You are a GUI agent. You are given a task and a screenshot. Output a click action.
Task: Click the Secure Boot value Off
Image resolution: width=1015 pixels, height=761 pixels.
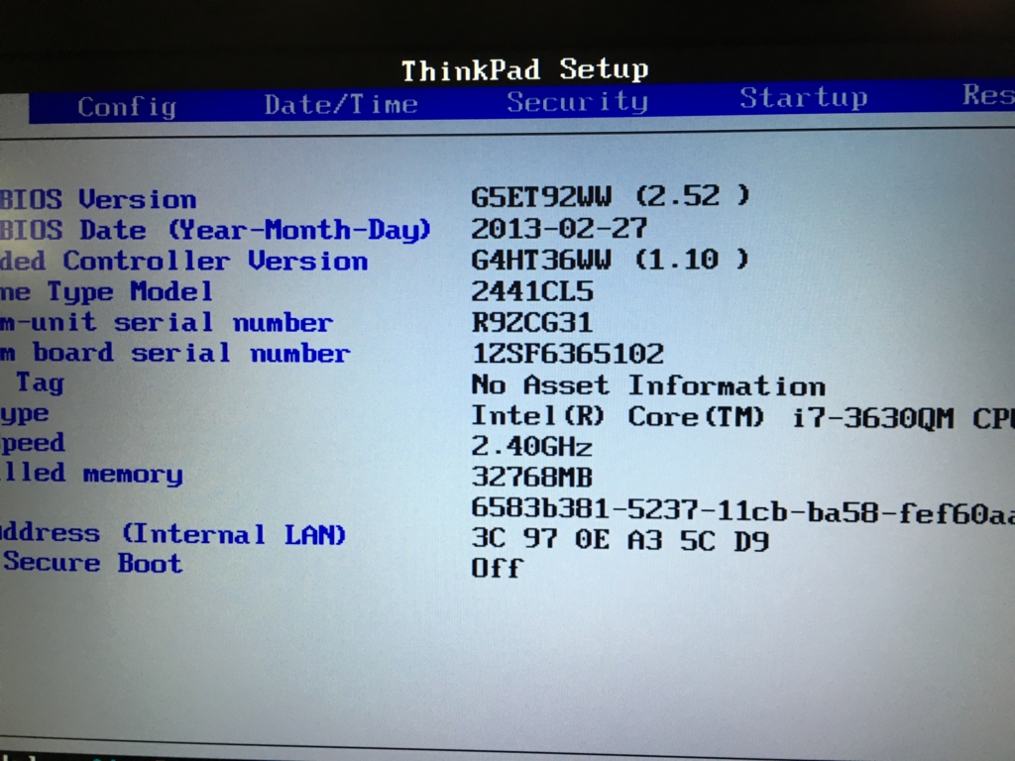click(497, 568)
